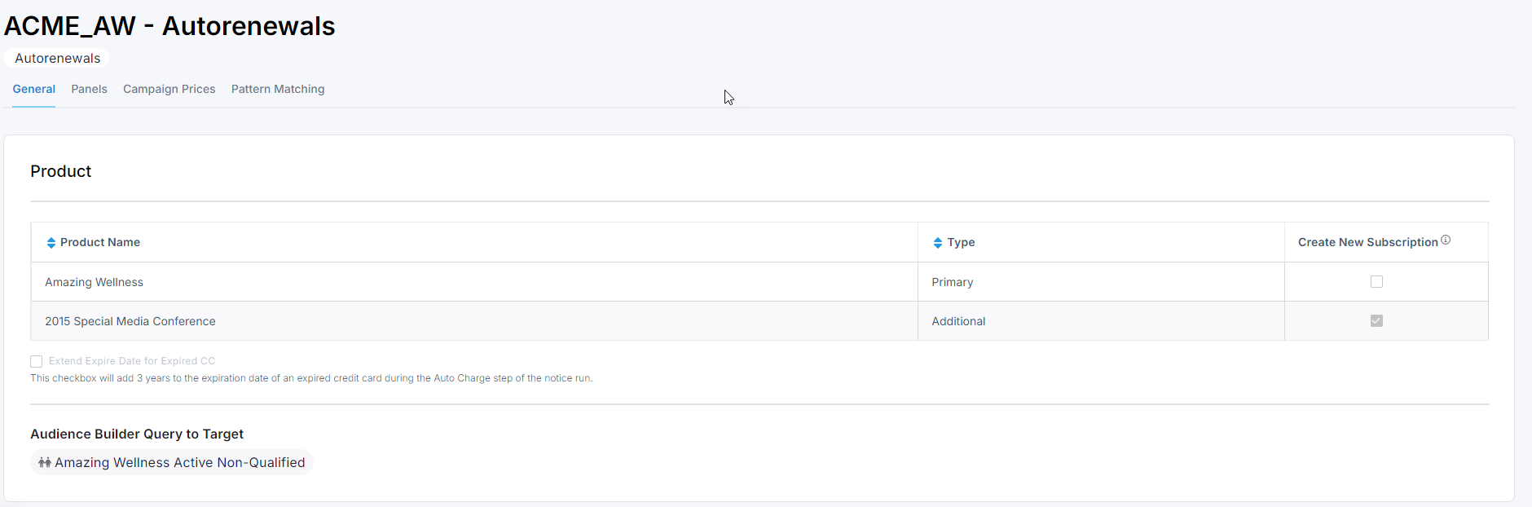This screenshot has width=1532, height=507.
Task: Open the Amazing Wellness Active Non-Qualified query
Action: click(179, 462)
